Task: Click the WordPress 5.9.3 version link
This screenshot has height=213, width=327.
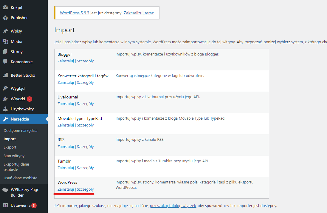Action: 75,13
